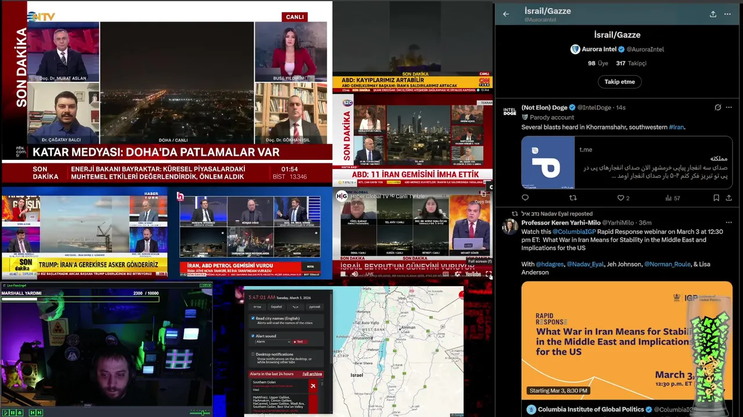743x417 pixels.
Task: Open the @hdagres mention link
Action: (549, 264)
